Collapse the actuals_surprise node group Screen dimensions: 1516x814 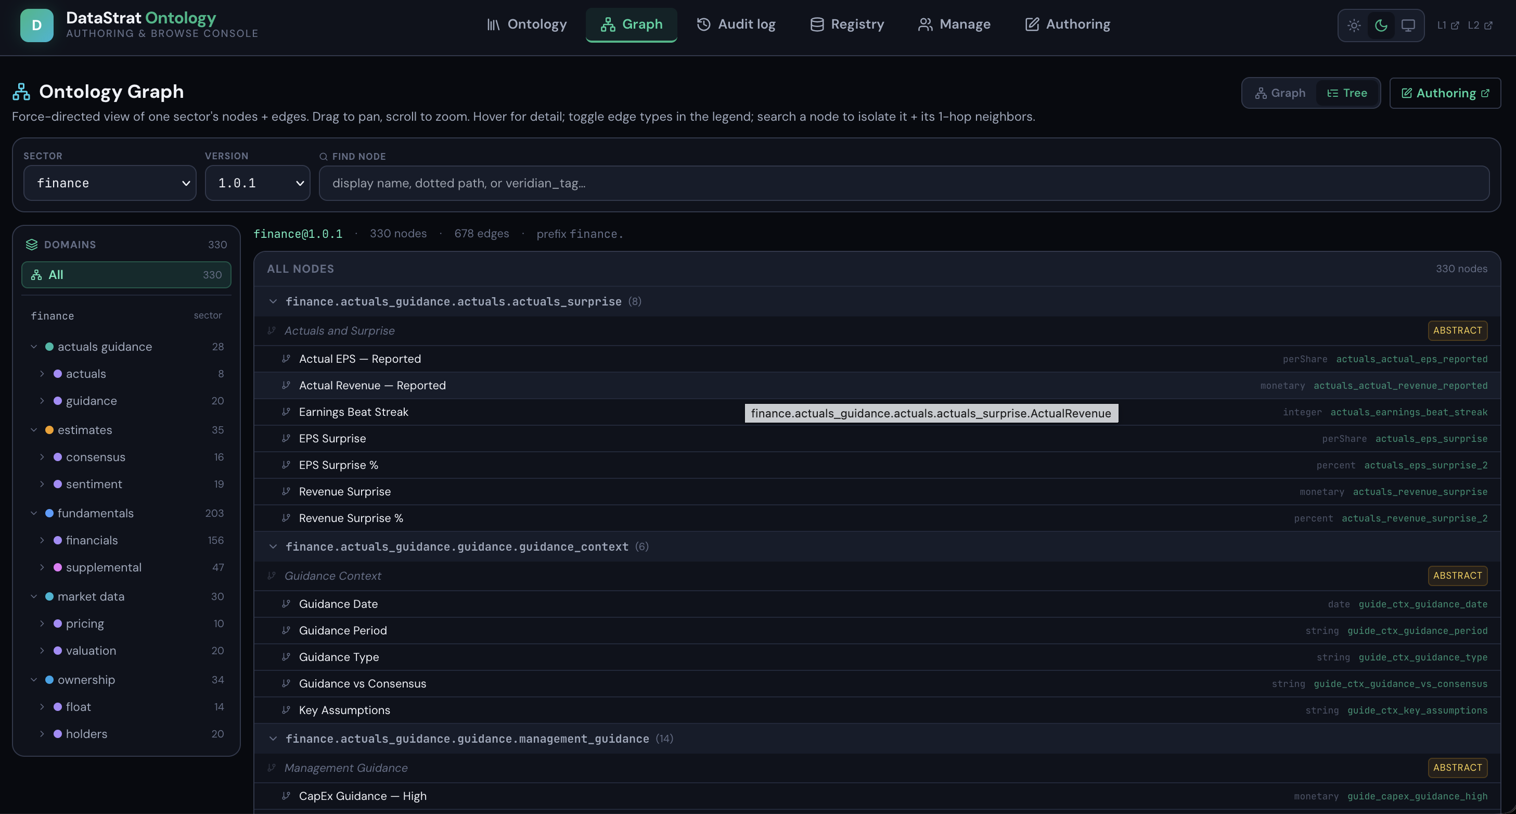pos(273,301)
